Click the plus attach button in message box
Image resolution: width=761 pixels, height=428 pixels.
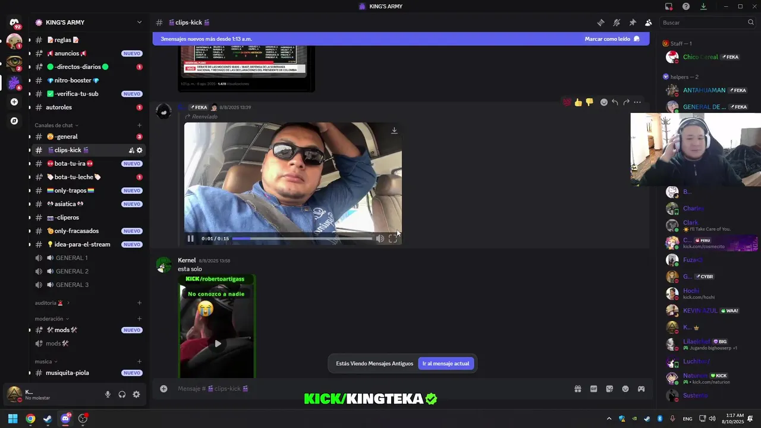[x=163, y=389]
